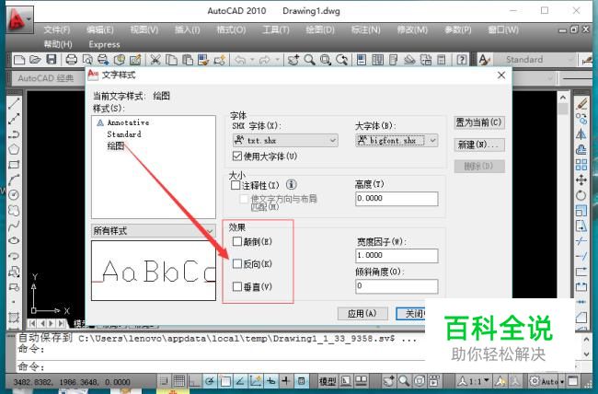Click the Set Current button

(x=479, y=122)
